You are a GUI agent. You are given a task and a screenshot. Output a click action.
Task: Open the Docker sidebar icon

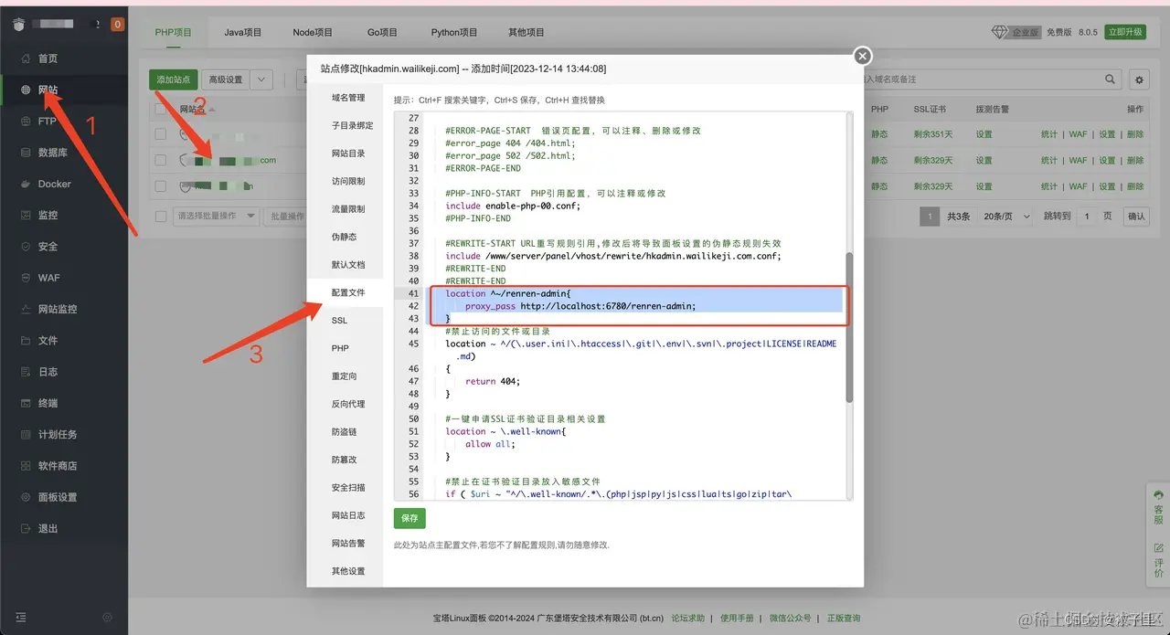(x=25, y=184)
